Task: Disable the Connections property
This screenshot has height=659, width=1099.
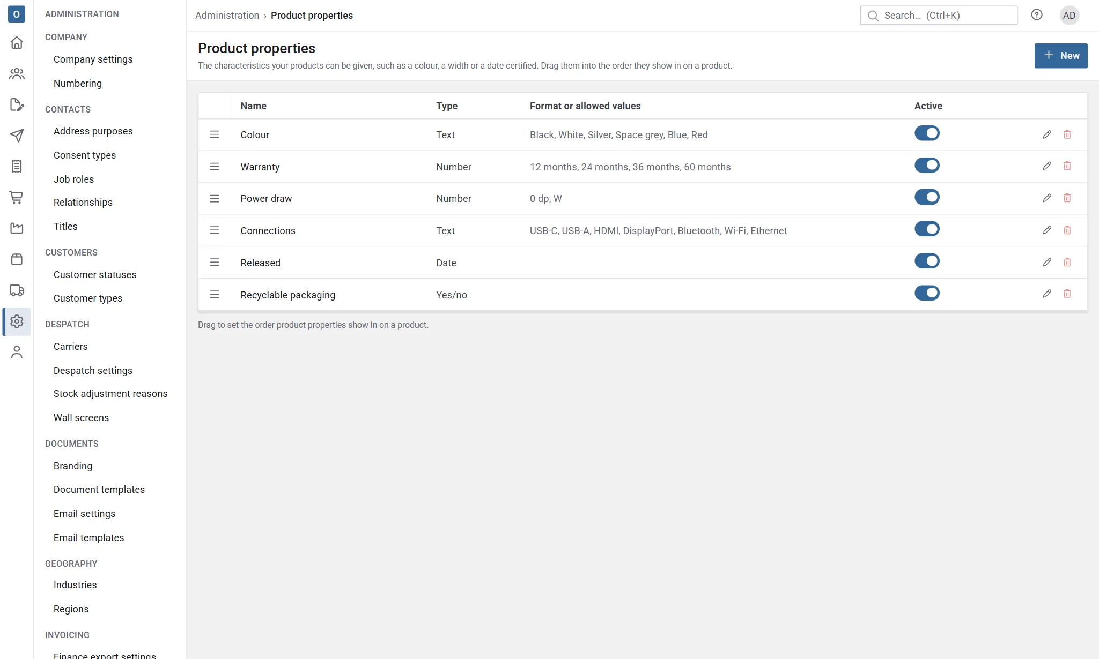Action: point(927,229)
